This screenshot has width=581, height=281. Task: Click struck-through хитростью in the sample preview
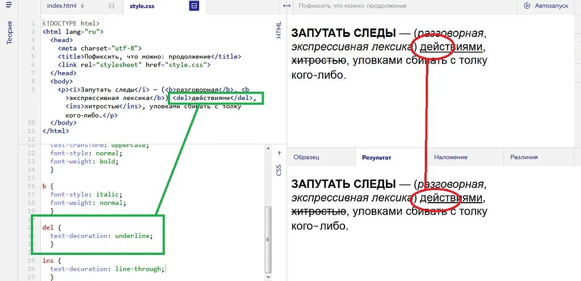[319, 61]
